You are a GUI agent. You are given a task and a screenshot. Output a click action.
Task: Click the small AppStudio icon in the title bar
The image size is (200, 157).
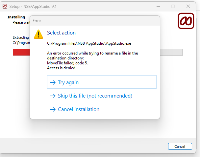tap(5, 6)
